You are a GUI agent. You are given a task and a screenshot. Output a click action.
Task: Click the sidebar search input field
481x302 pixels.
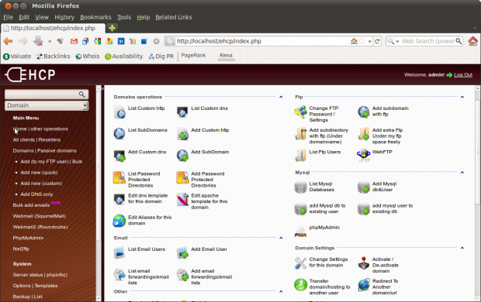tap(47, 94)
